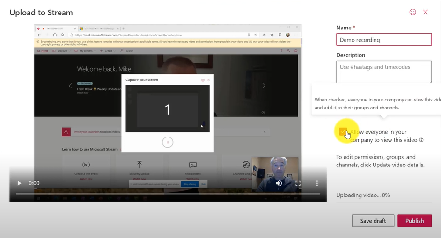Image resolution: width=441 pixels, height=238 pixels.
Task: Click the browser back arrow in the preview
Action: pos(39,35)
